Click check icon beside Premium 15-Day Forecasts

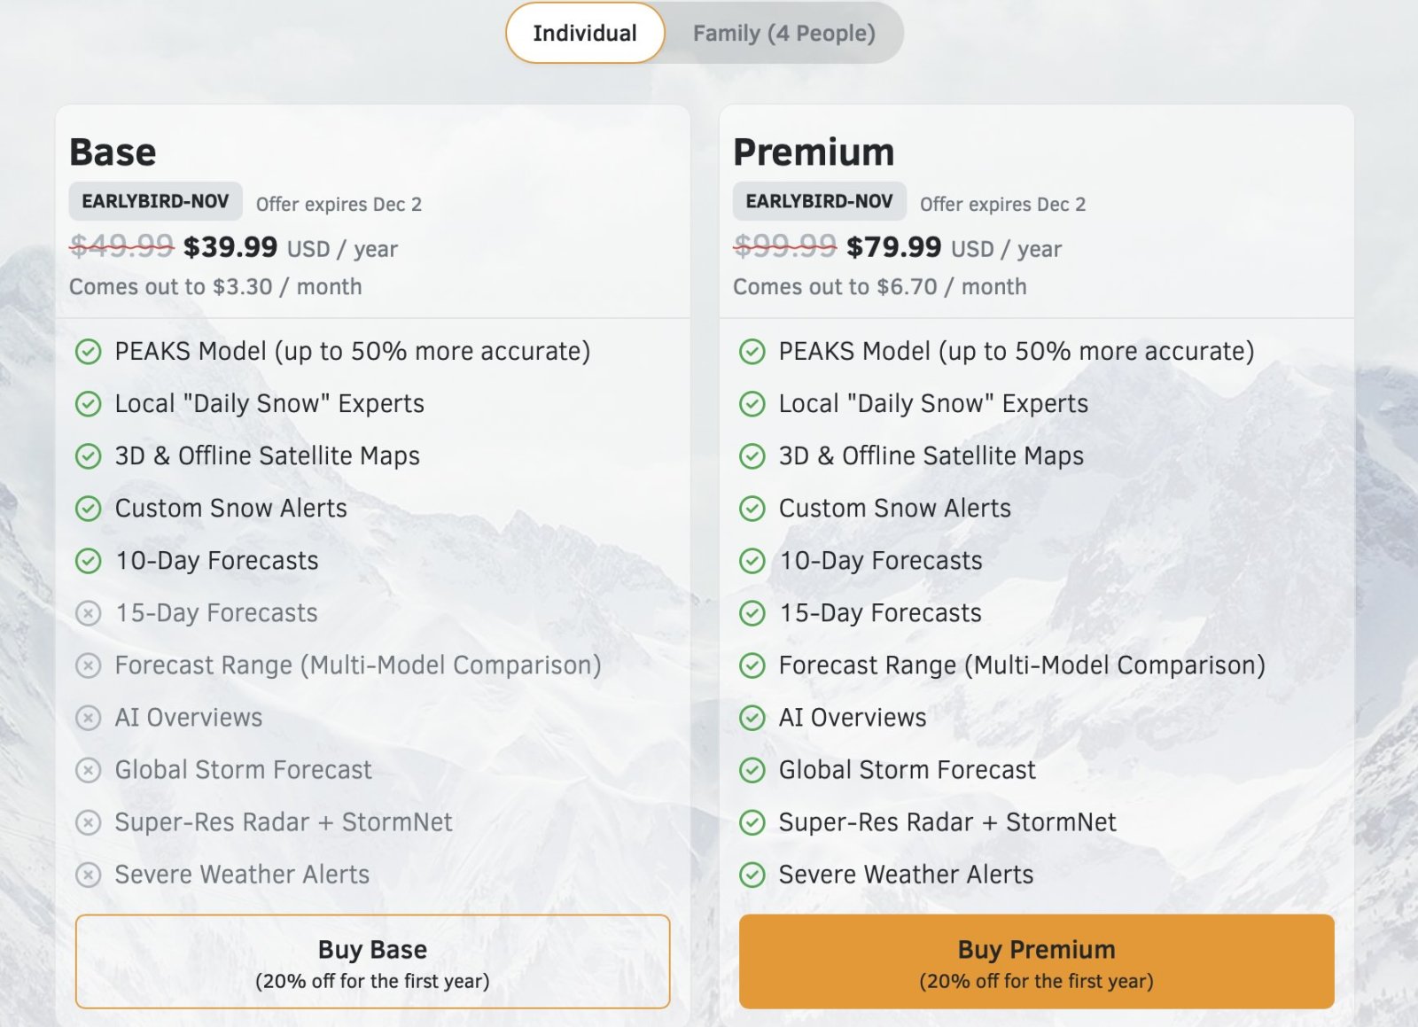click(752, 613)
